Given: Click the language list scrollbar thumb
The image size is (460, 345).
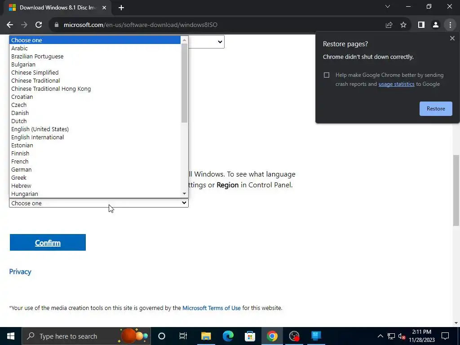Looking at the screenshot, I should [184, 83].
